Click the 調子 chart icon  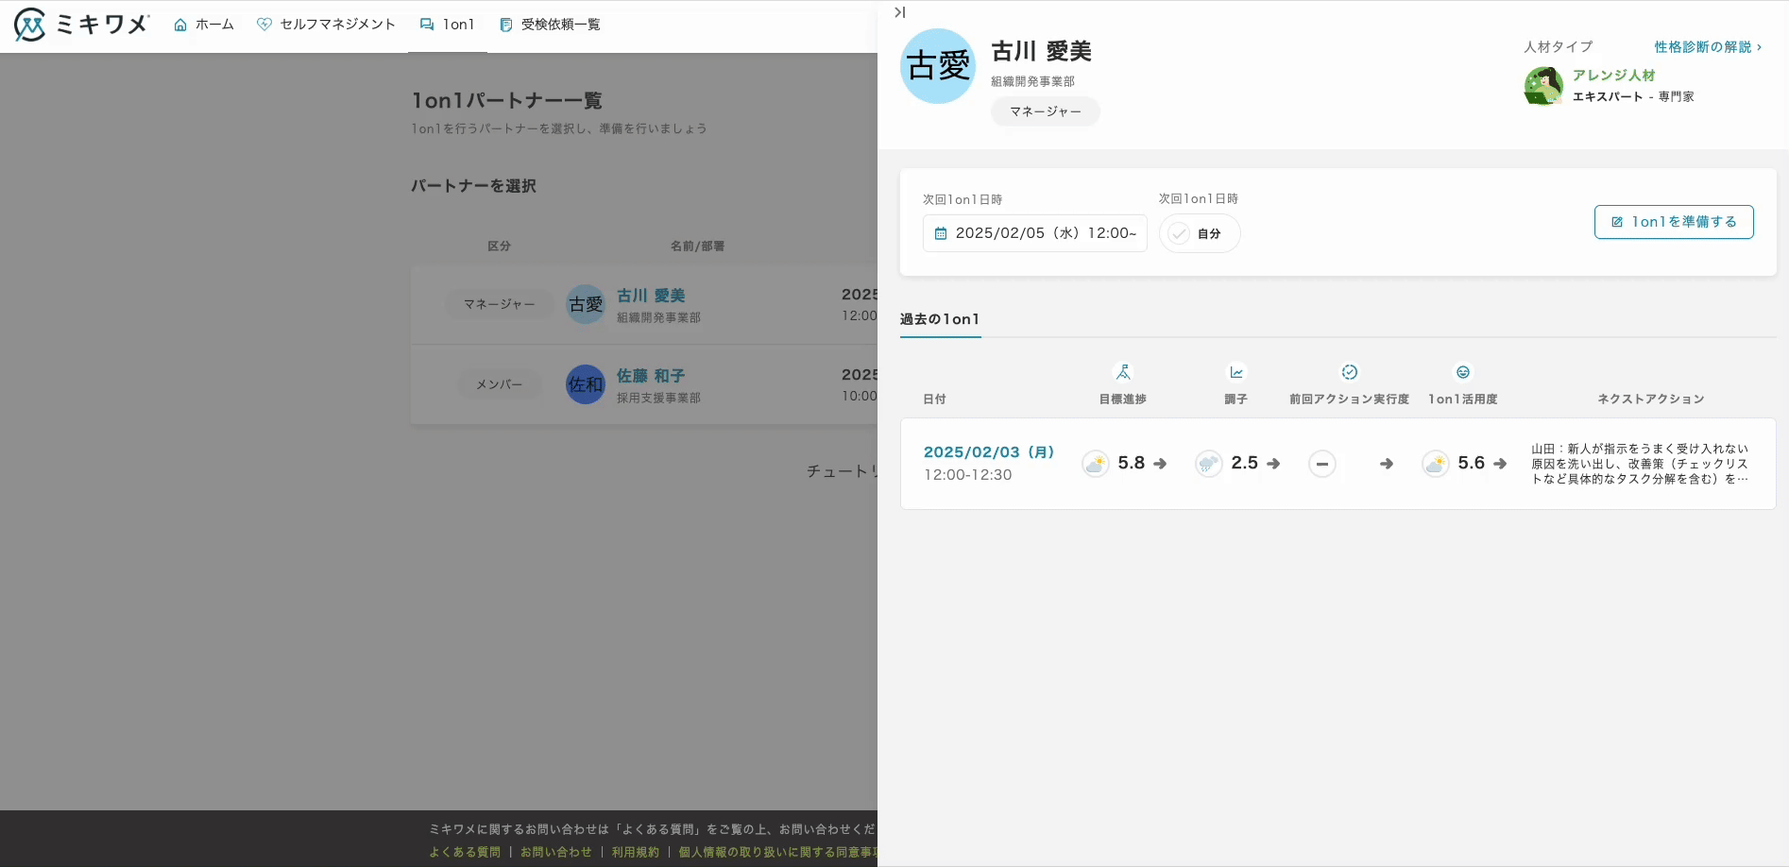[x=1235, y=372]
